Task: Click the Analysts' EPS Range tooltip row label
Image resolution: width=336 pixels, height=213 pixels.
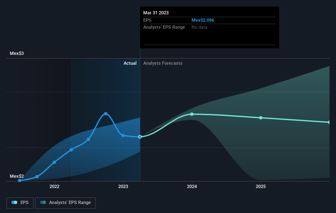Action: 164,27
